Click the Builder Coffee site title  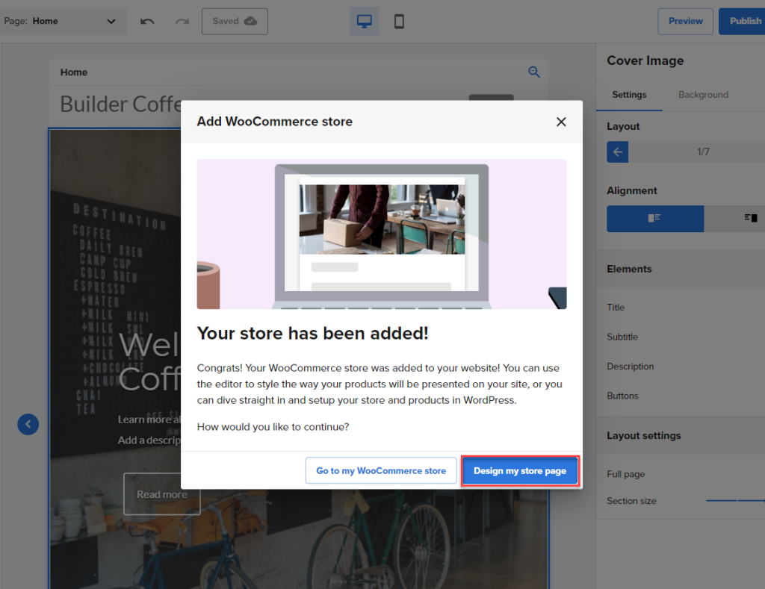120,104
